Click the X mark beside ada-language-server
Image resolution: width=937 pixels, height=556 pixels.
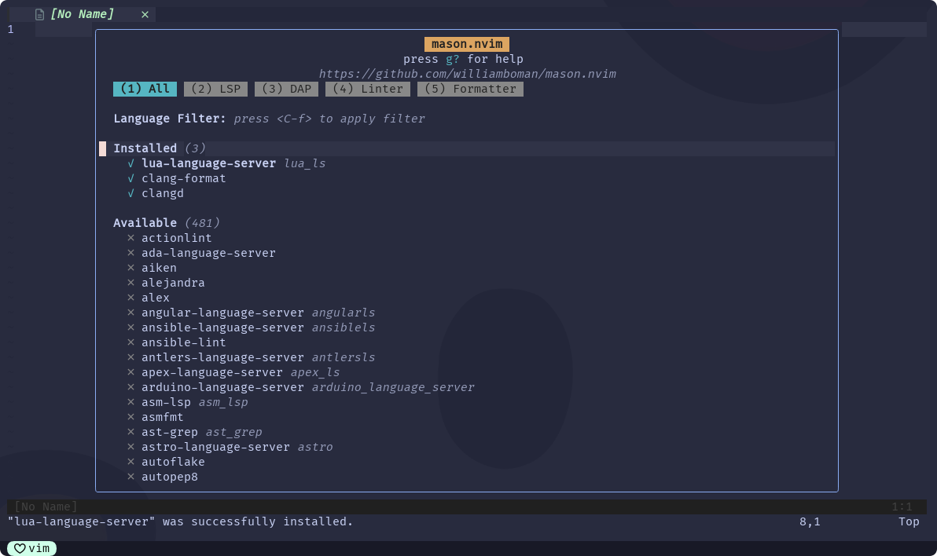coord(130,253)
